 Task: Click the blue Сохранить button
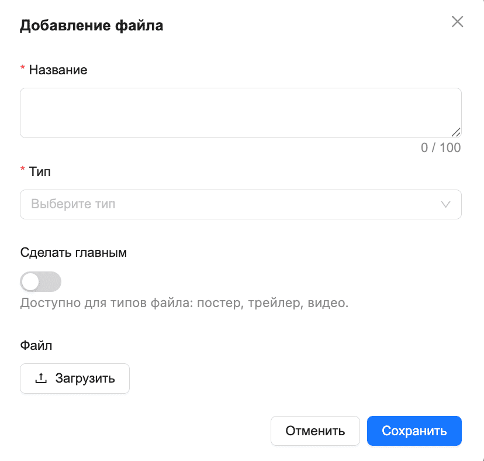[414, 431]
